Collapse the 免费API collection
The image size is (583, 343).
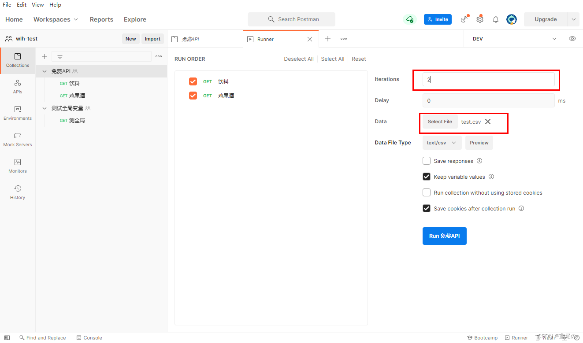[45, 71]
